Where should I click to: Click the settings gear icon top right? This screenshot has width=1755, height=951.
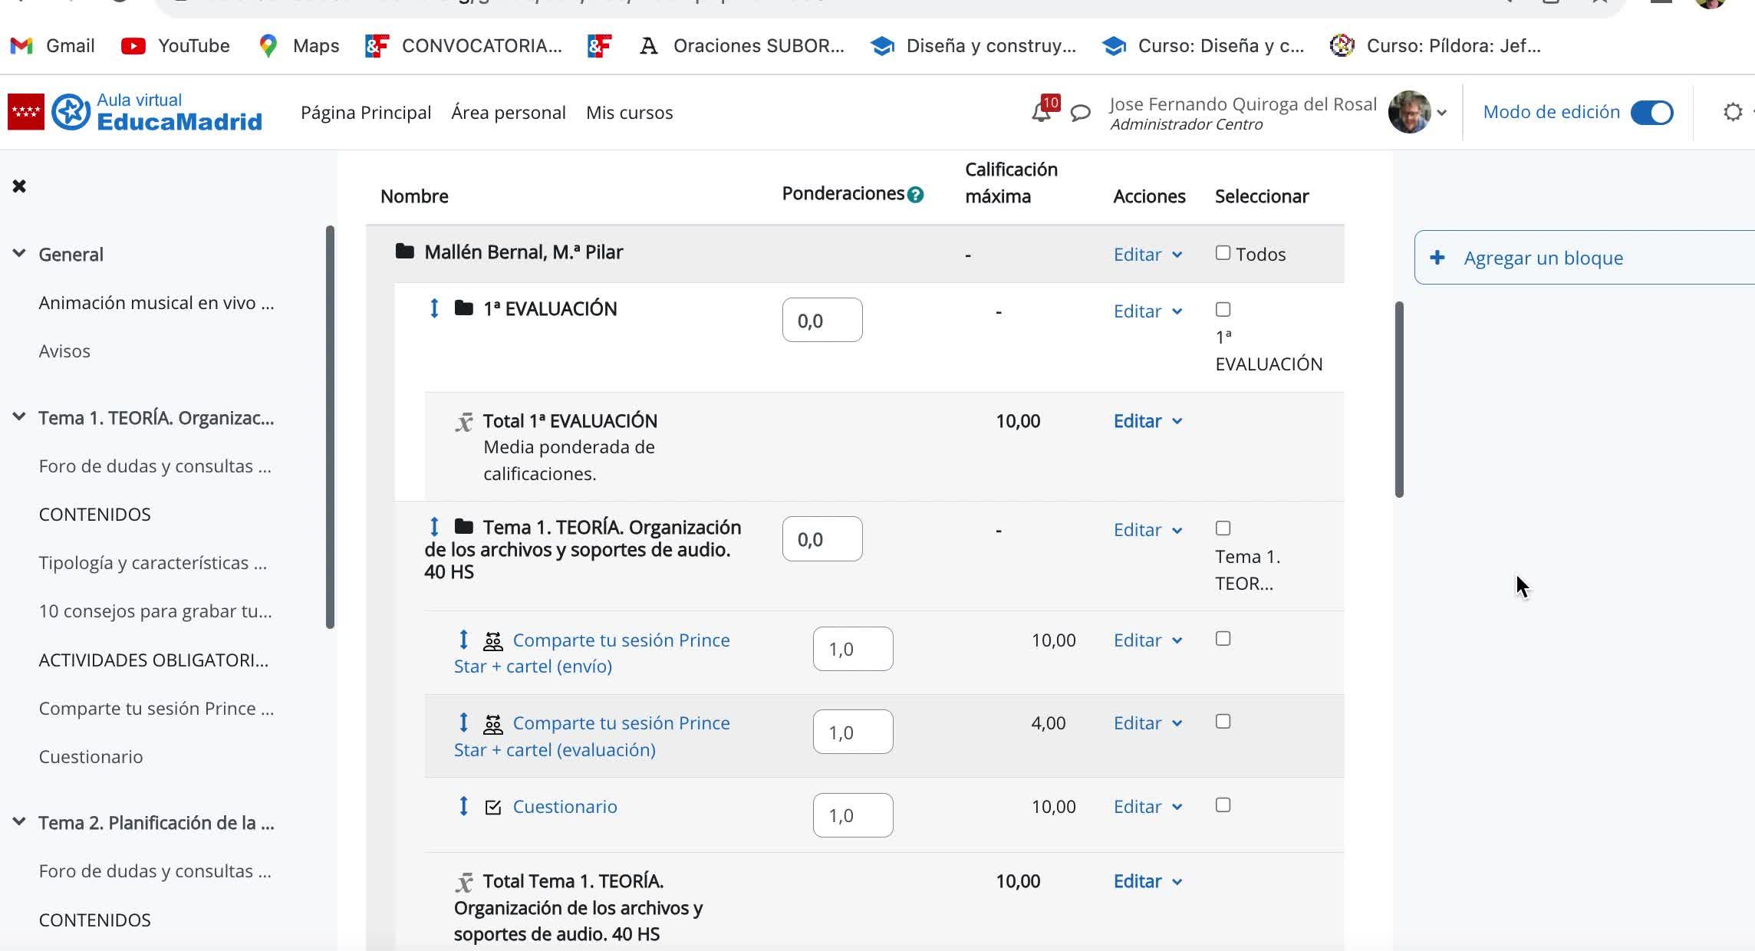click(1732, 113)
